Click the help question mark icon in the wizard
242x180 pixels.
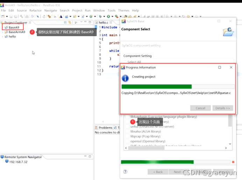coord(125,172)
